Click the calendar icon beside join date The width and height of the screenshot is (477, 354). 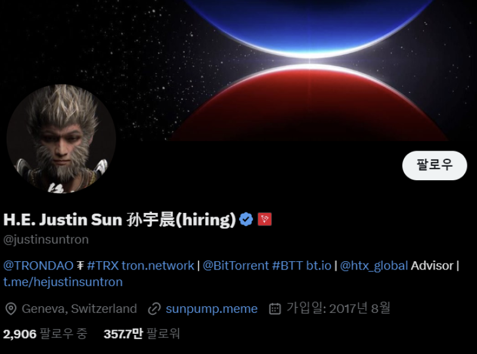coord(275,309)
